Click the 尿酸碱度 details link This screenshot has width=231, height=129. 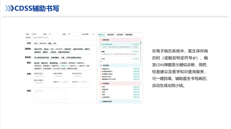(136, 89)
